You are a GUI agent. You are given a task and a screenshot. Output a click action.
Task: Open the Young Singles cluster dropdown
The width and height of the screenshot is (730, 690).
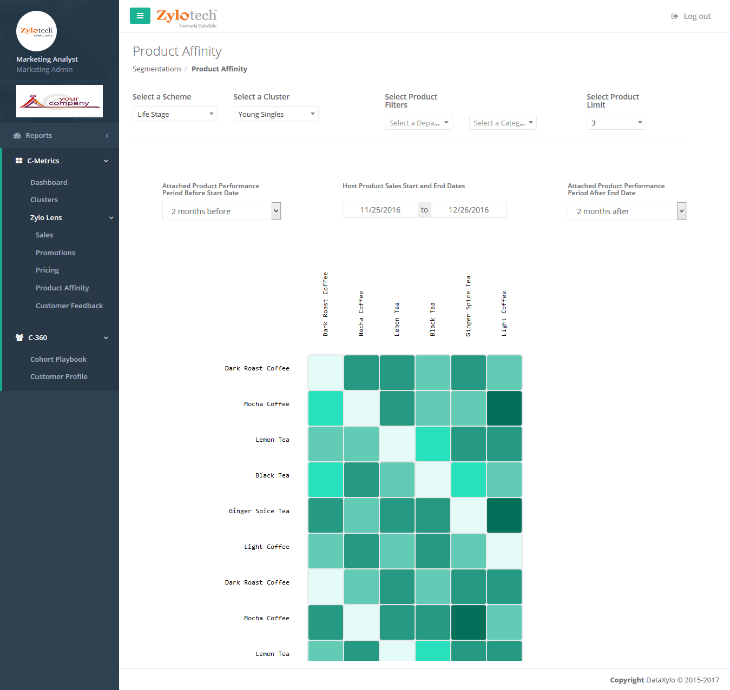[x=276, y=114]
